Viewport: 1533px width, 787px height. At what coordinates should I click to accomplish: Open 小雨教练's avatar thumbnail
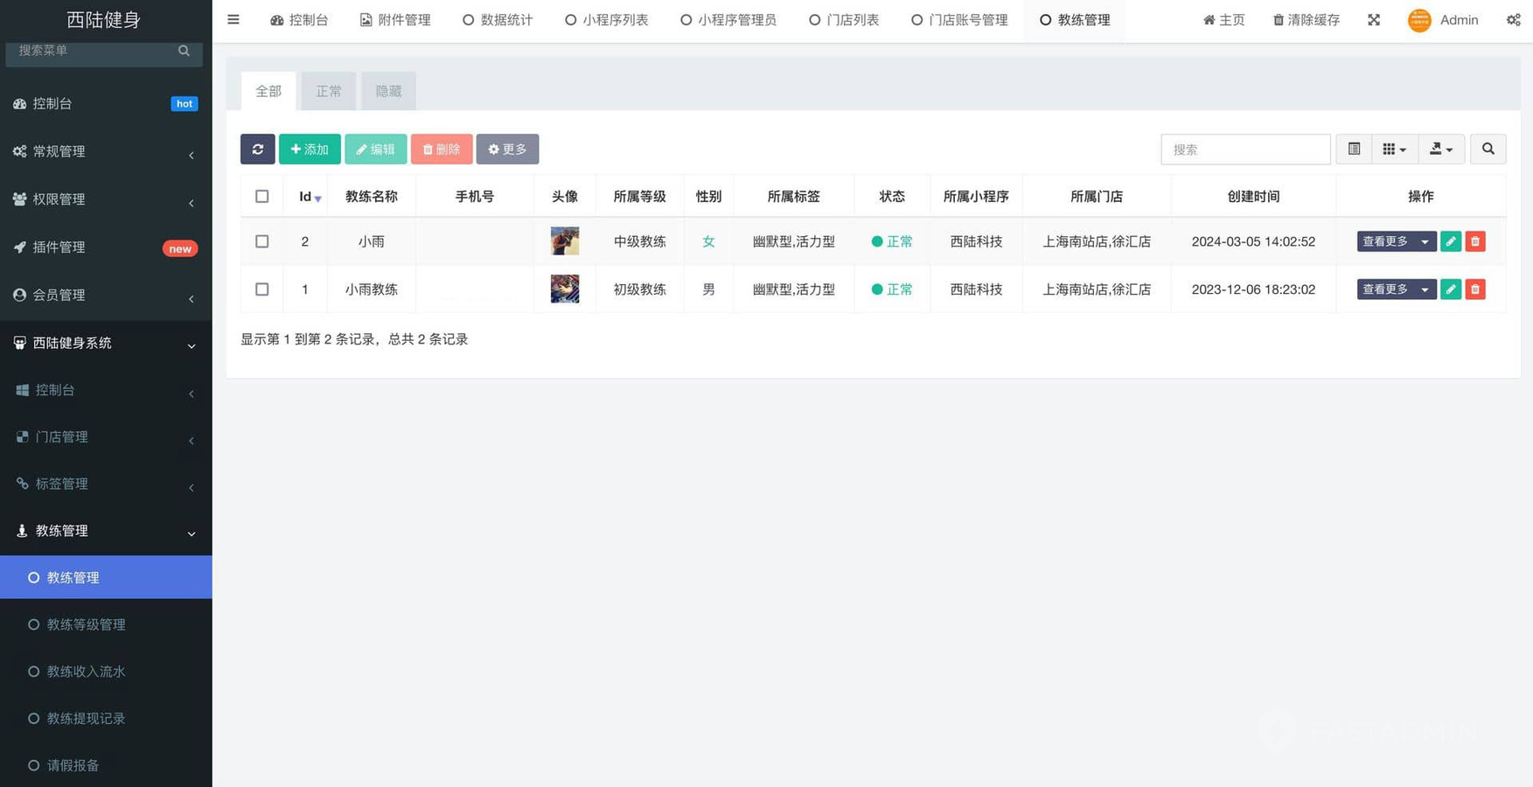[565, 289]
